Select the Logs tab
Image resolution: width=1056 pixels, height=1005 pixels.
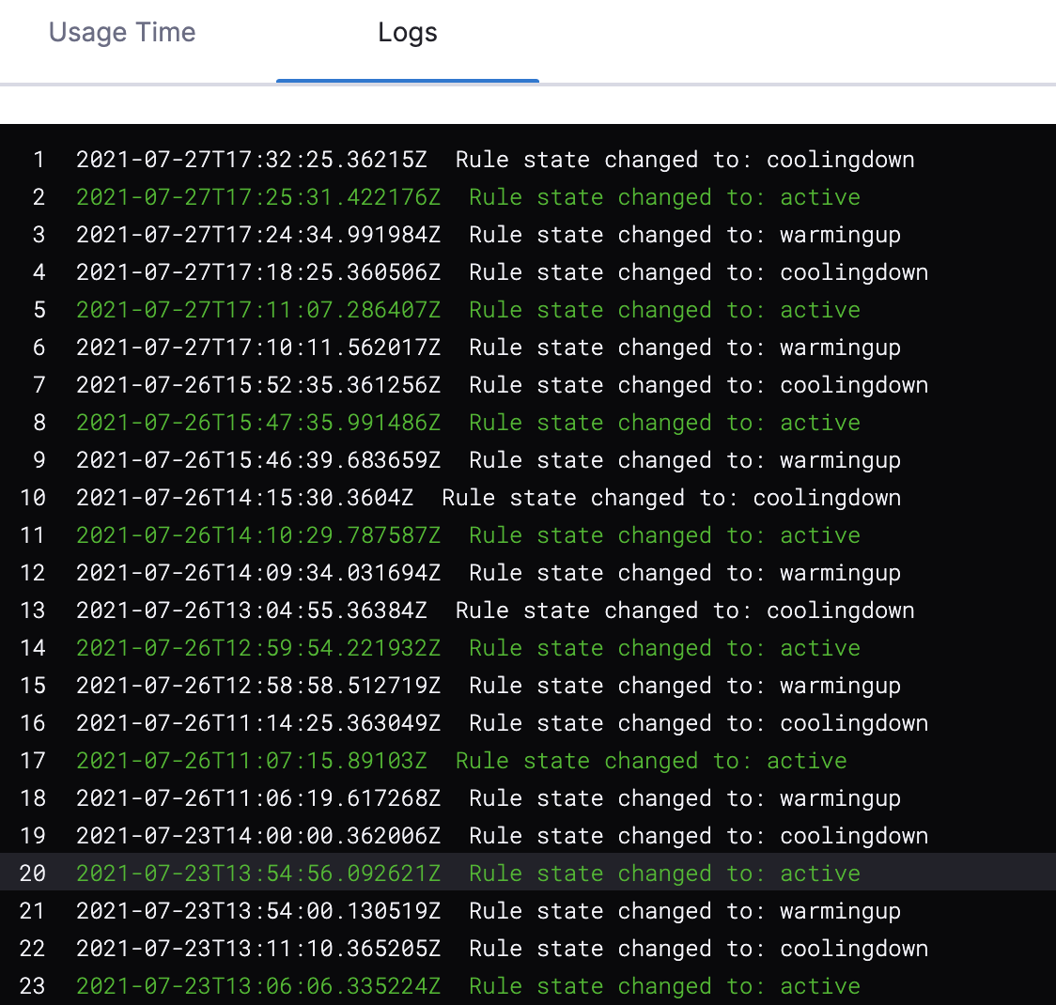tap(407, 33)
